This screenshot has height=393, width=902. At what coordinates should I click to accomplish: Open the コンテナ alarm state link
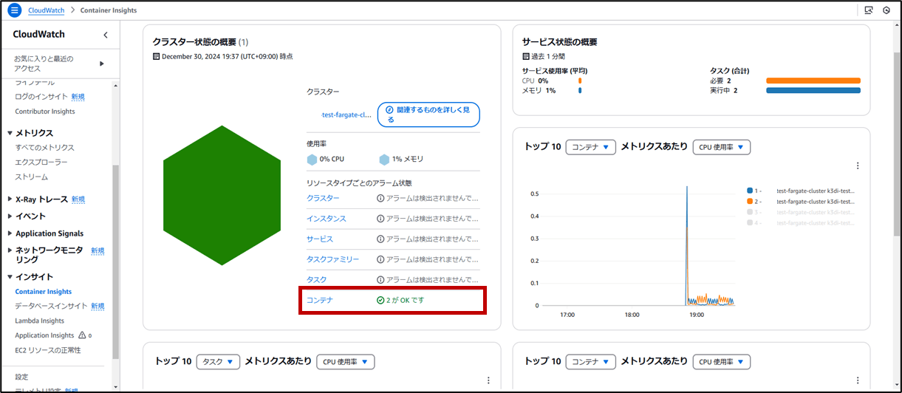320,300
